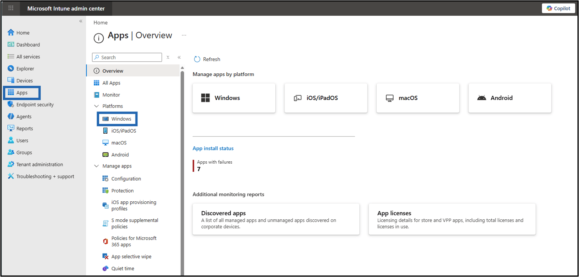Click the macOS platform card
Screen dimensions: 579x277
[418, 98]
